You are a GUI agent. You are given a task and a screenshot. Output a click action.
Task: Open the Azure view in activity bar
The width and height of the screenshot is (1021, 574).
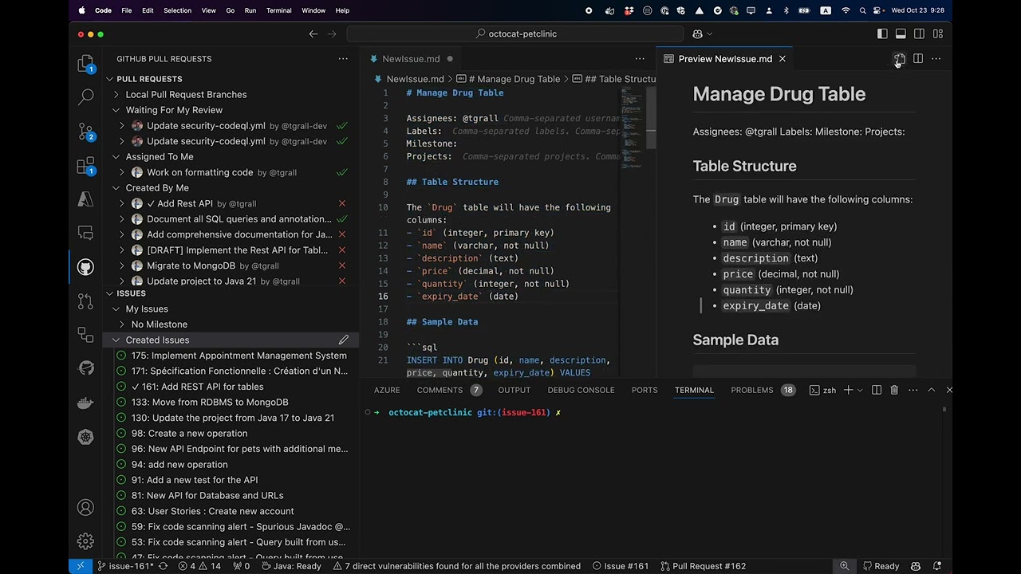pos(85,199)
